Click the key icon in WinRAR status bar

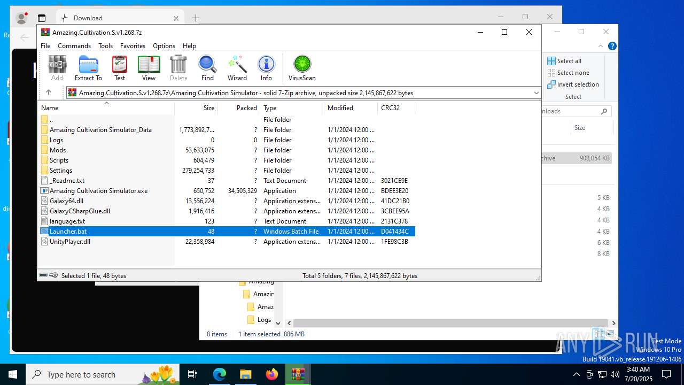[53, 275]
